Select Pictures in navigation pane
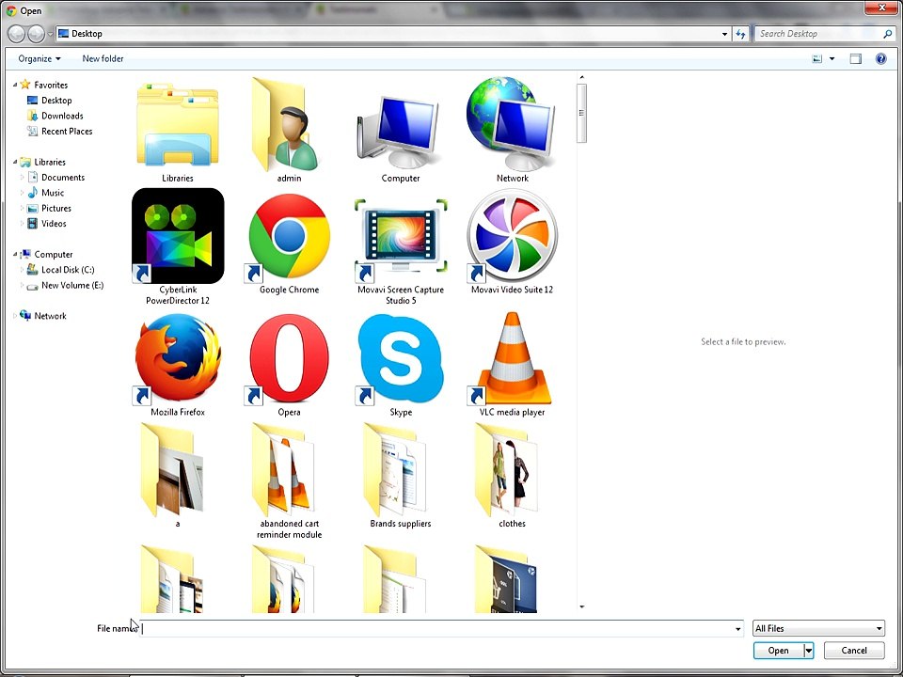903x677 pixels. click(49, 209)
